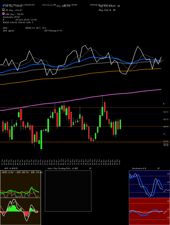Click the 'SI 14/3: 49.83 / 51.93' readout
Image resolution: width=170 pixels, height=225 pixels.
[x=26, y=20]
